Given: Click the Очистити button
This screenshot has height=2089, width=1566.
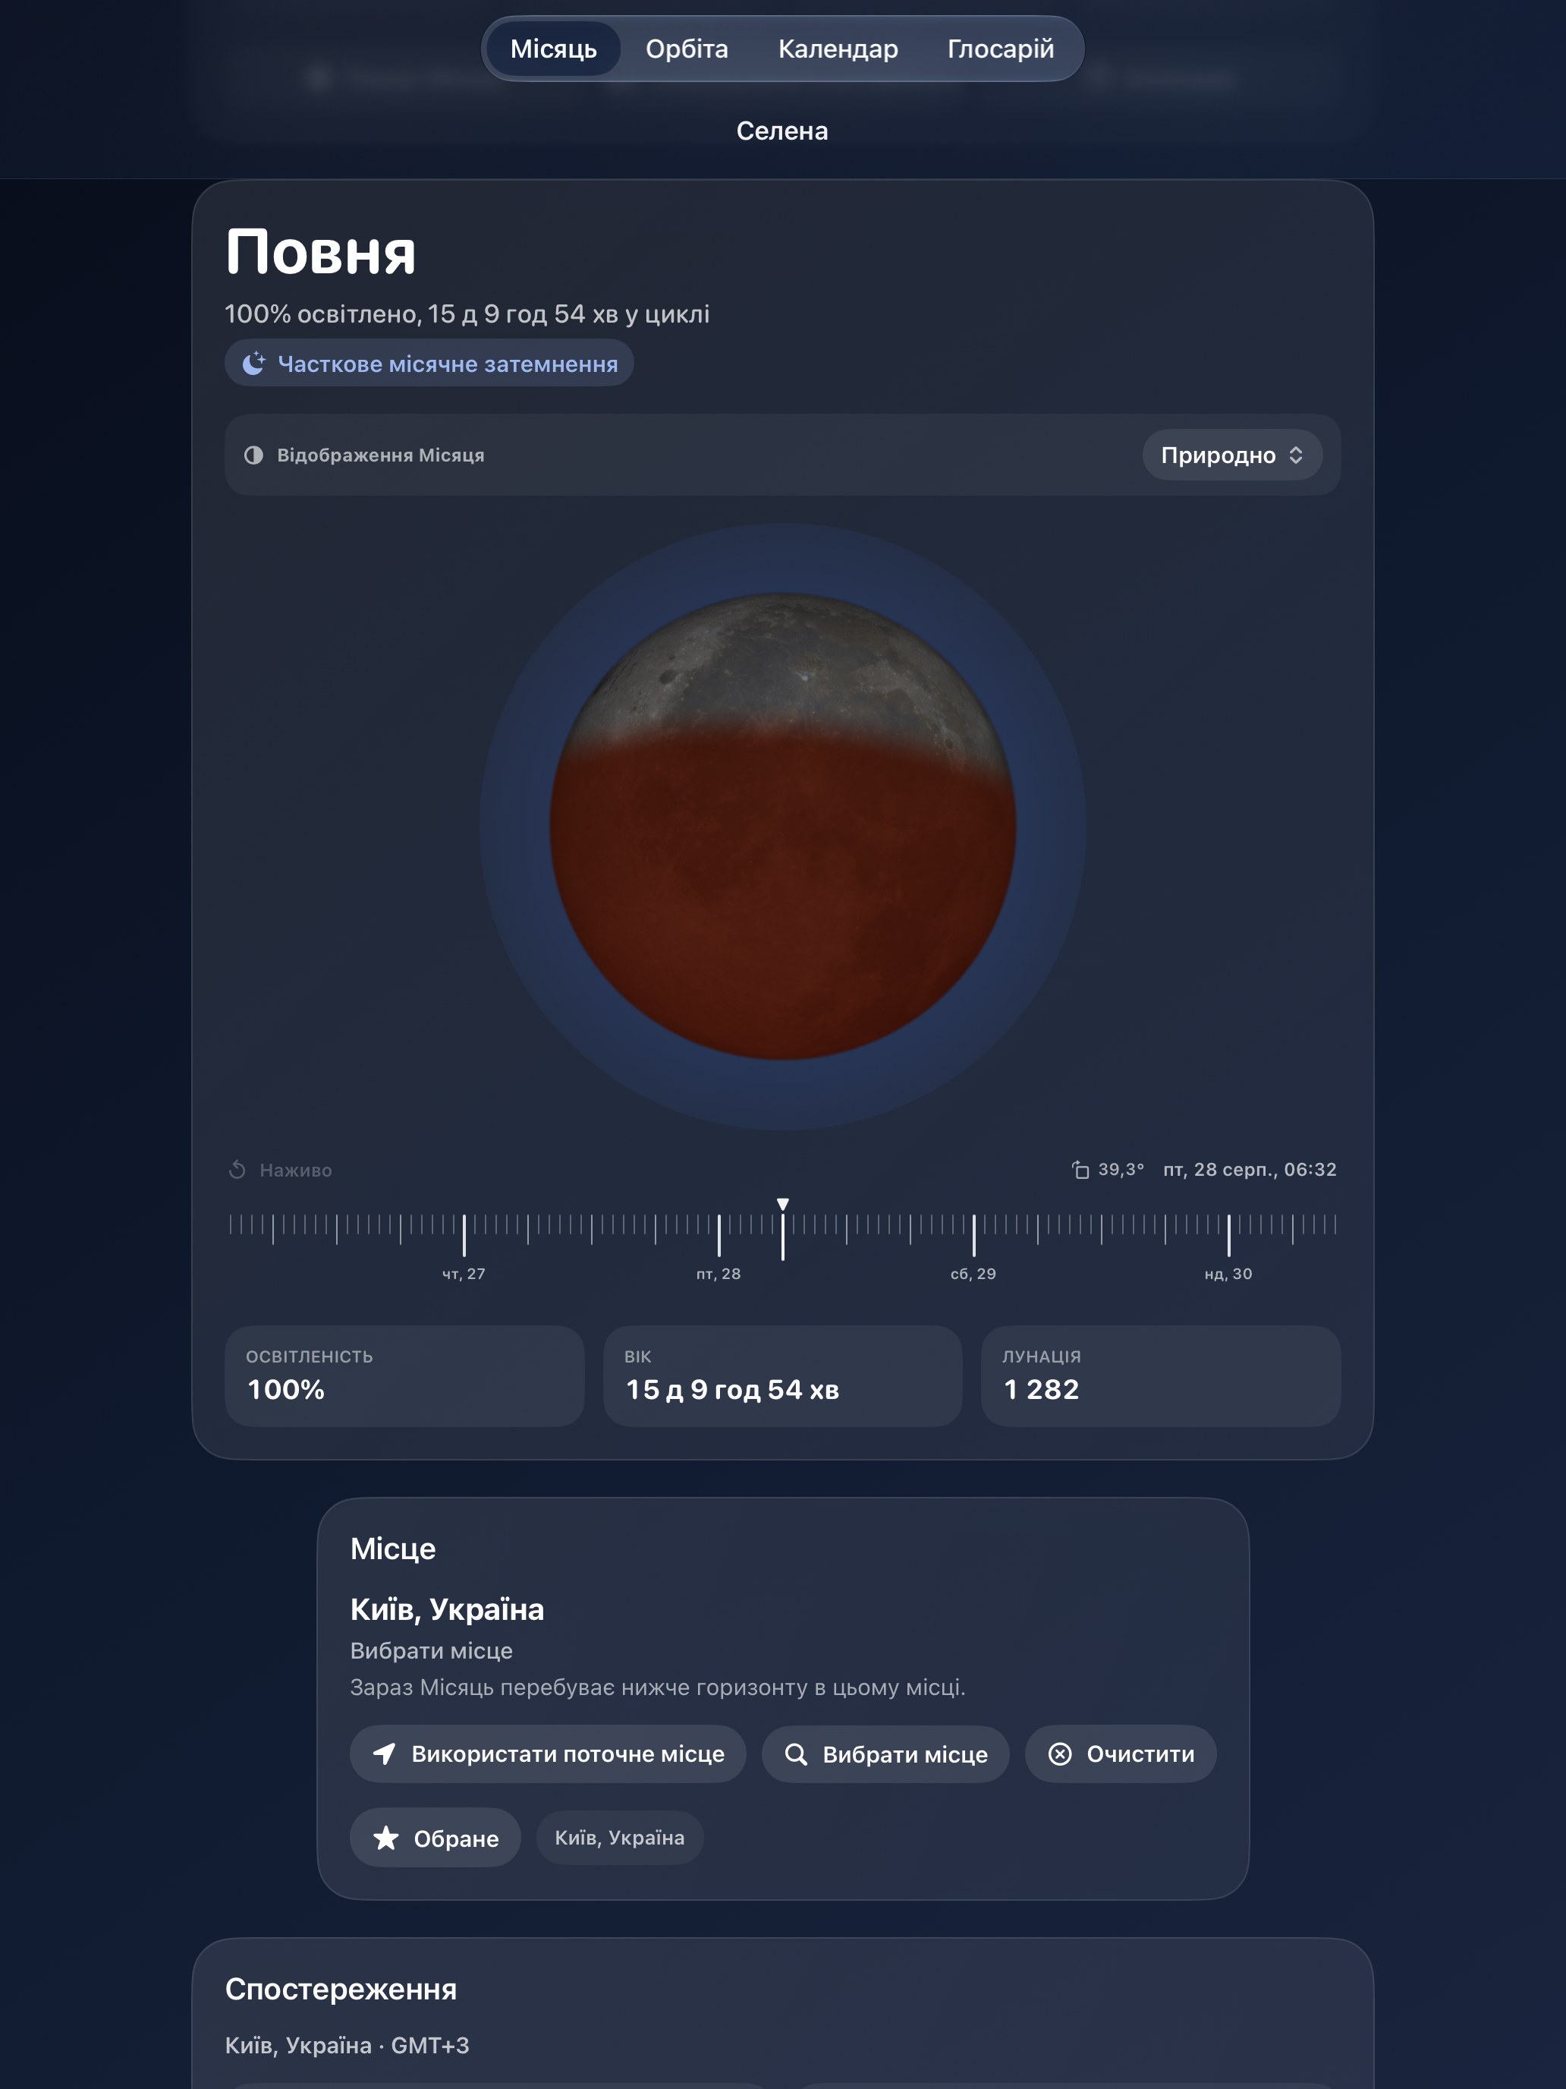Looking at the screenshot, I should [1121, 1753].
